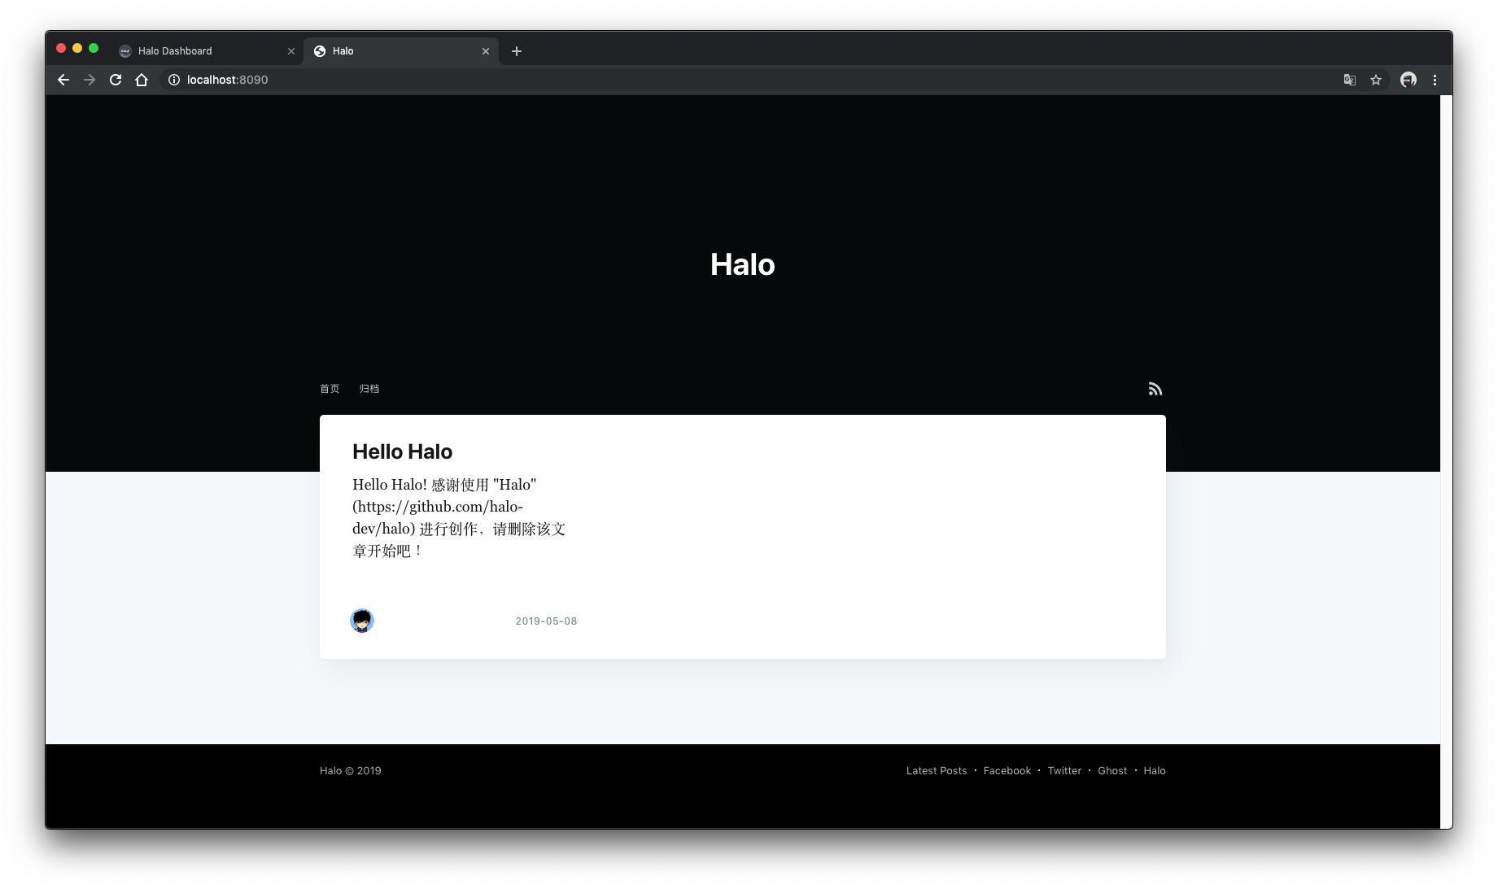View site information icon in address bar

pos(174,80)
